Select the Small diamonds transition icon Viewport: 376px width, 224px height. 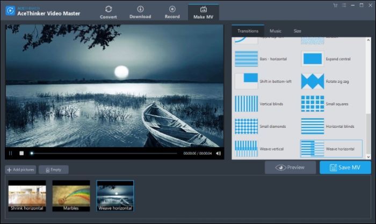point(247,126)
